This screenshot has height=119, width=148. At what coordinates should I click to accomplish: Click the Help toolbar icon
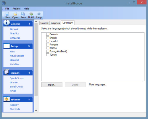pyautogui.click(x=39, y=14)
